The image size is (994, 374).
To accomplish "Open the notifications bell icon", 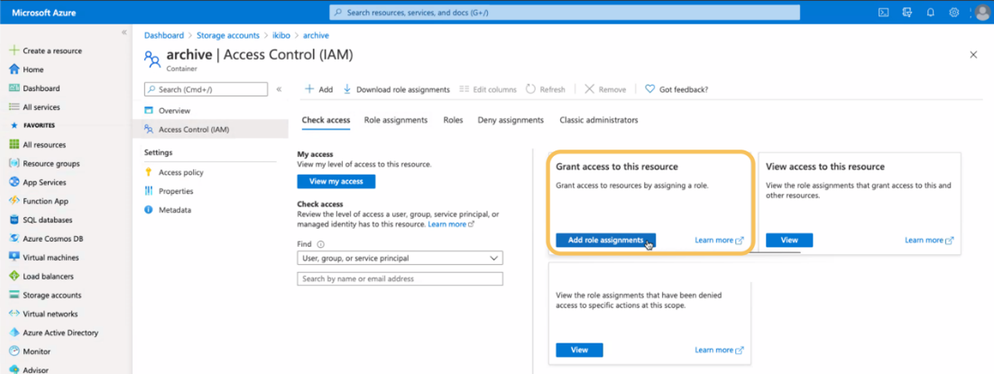I will [x=930, y=13].
